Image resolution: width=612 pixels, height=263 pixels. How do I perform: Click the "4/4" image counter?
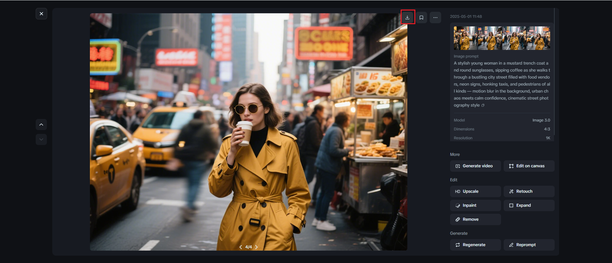pos(249,247)
